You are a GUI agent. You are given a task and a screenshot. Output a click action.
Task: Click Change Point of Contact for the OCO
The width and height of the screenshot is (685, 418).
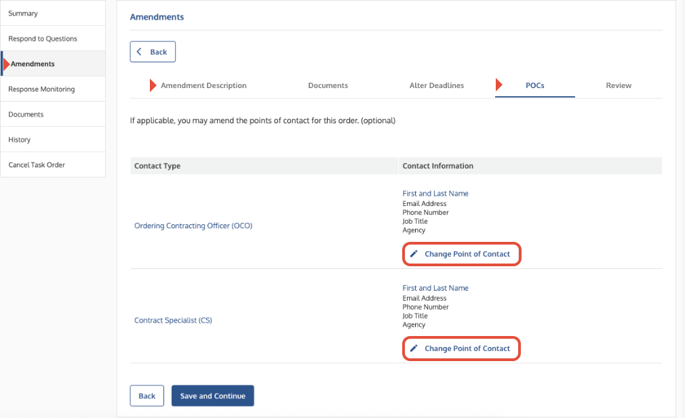coord(461,254)
